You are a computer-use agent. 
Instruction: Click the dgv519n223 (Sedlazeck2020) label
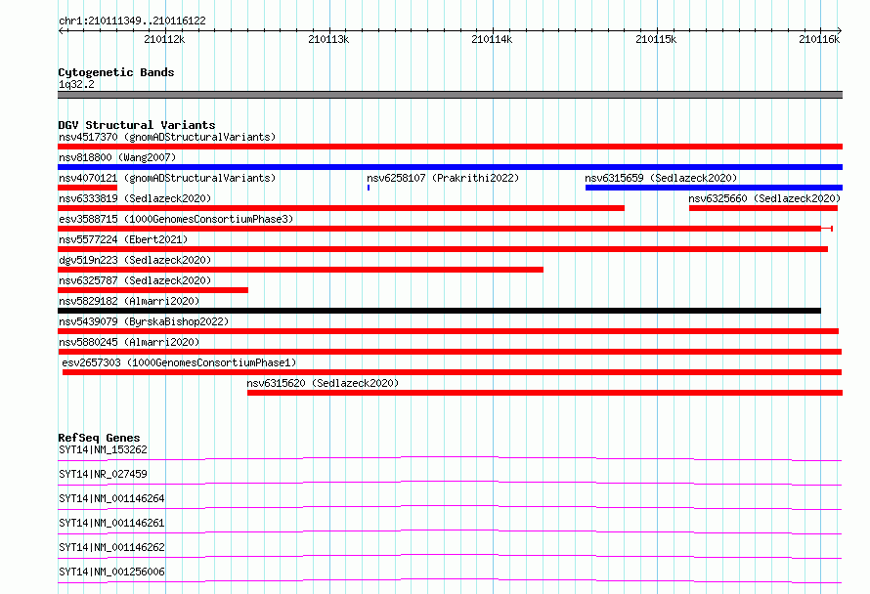click(x=135, y=260)
